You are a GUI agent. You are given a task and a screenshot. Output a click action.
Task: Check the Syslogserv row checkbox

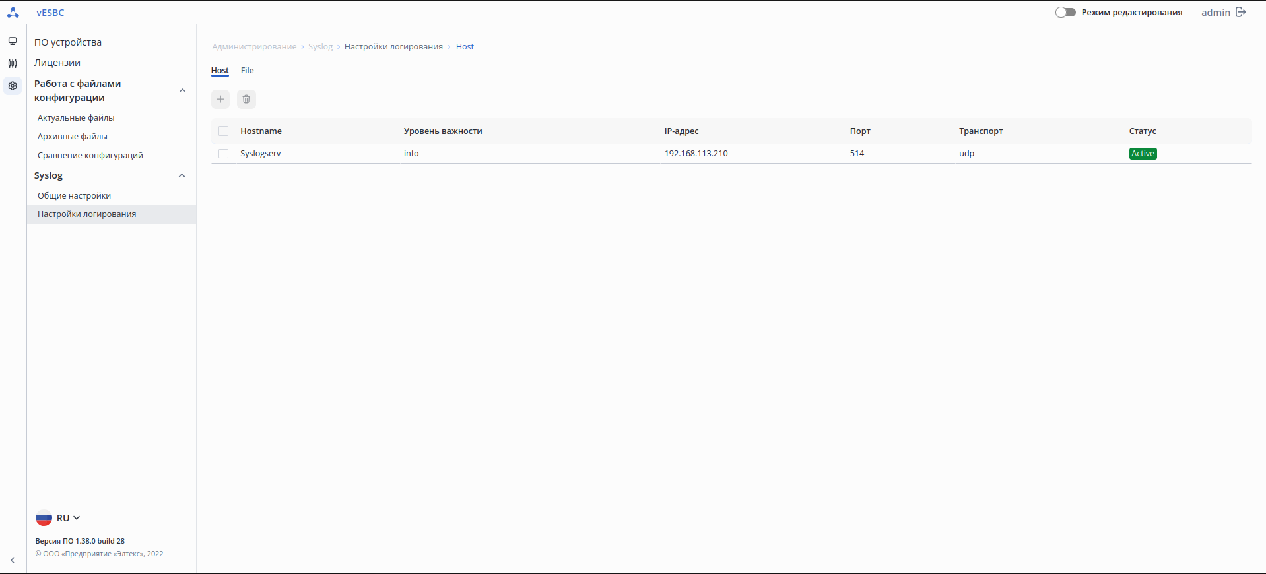[223, 154]
